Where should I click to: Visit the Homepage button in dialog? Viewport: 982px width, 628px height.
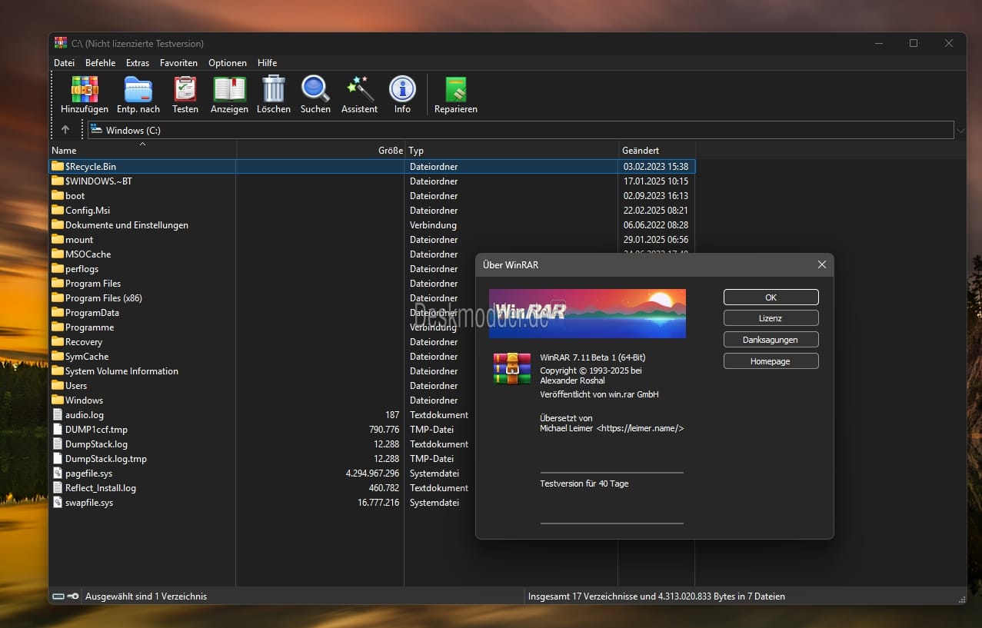coord(771,361)
